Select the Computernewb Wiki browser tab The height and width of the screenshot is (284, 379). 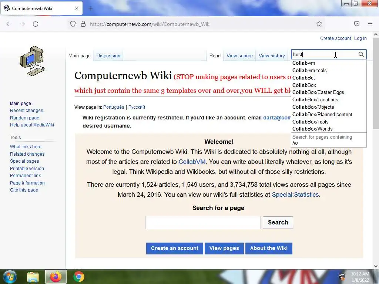41,8
